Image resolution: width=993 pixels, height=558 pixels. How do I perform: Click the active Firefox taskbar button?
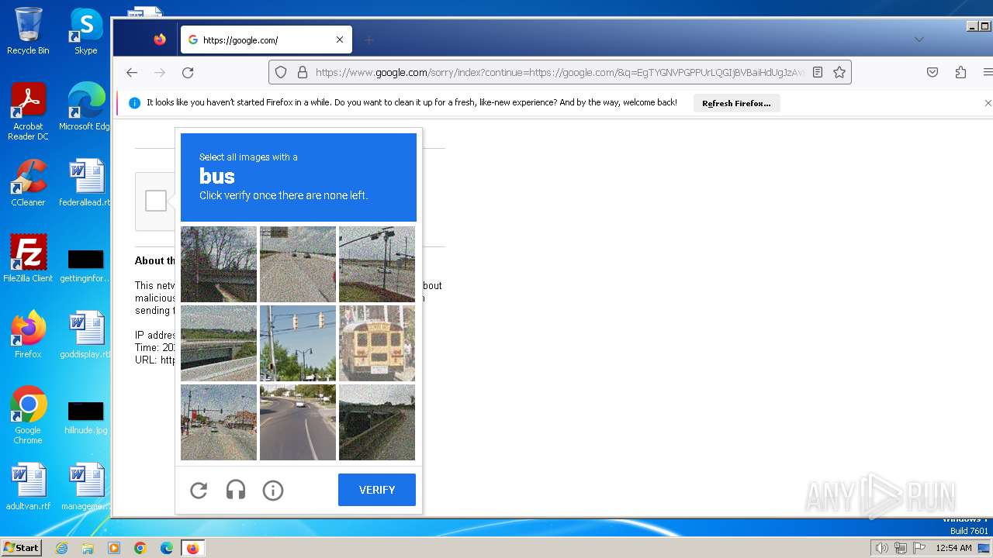192,548
